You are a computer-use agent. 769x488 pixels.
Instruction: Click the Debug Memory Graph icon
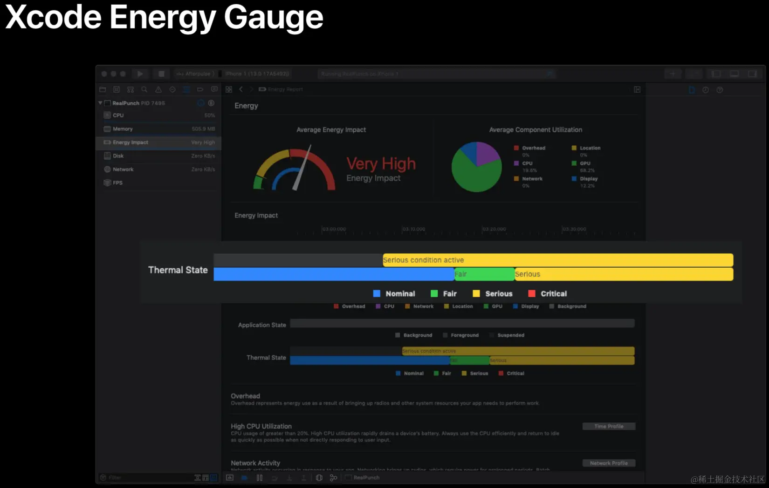[333, 478]
